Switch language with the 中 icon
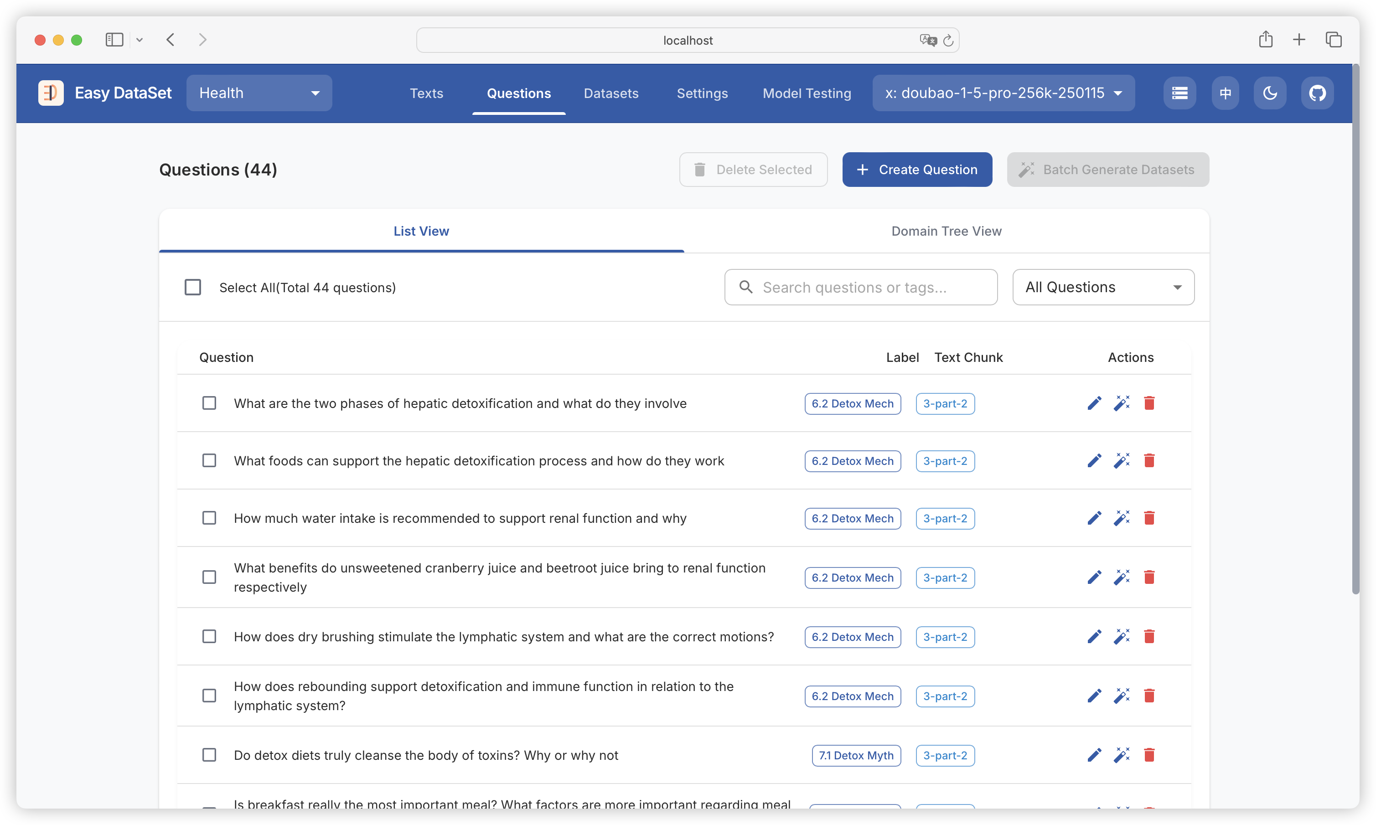Image resolution: width=1376 pixels, height=825 pixels. [x=1226, y=93]
